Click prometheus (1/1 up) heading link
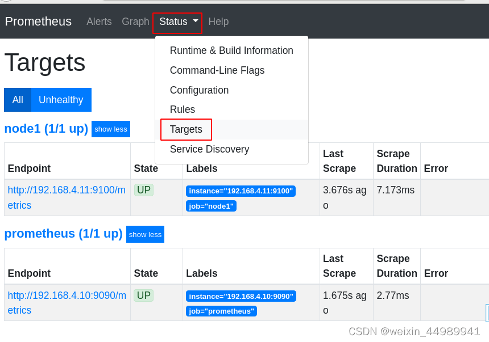 coord(63,234)
